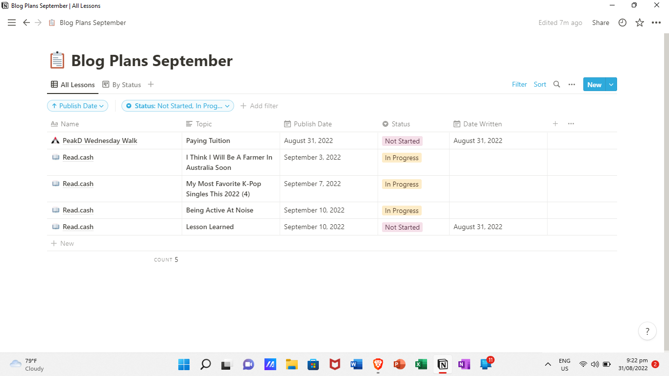This screenshot has height=376, width=669.
Task: Open Read.cash entry for Lesson Learned
Action: 78,227
